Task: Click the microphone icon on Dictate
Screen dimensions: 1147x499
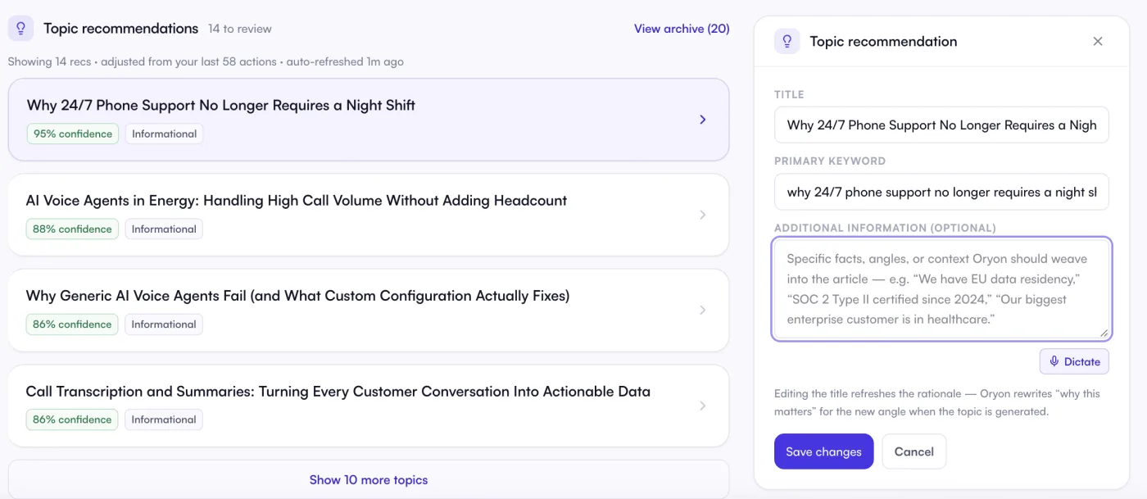Action: [1054, 361]
